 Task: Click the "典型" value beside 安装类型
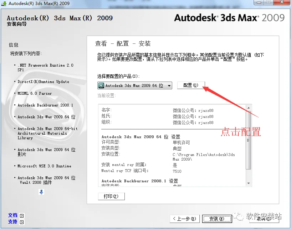click(x=177, y=149)
